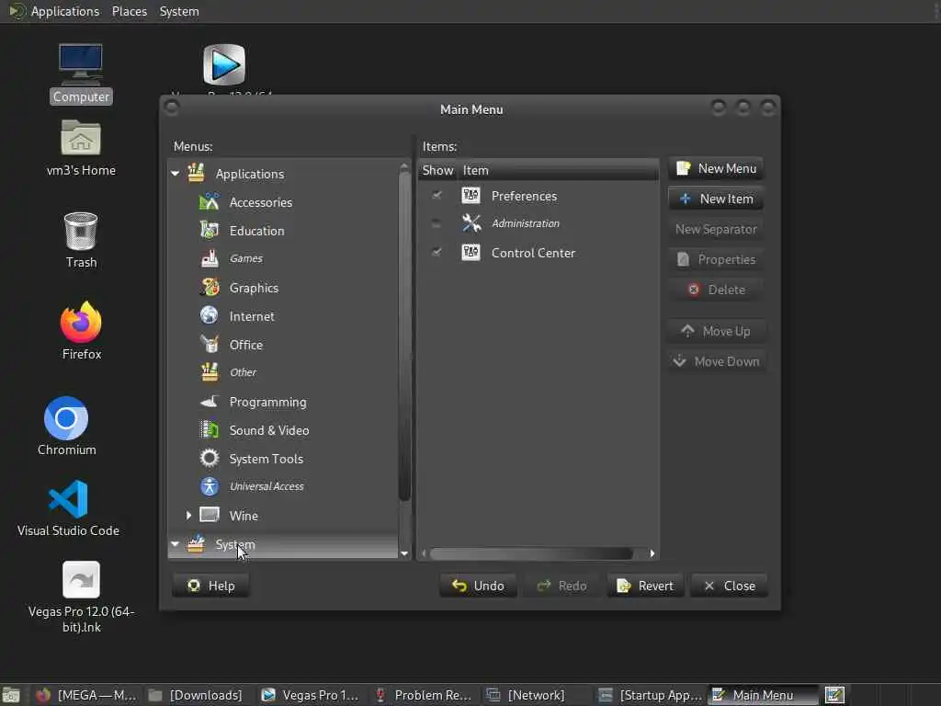
Task: Select the Universal Access icon
Action: (210, 486)
